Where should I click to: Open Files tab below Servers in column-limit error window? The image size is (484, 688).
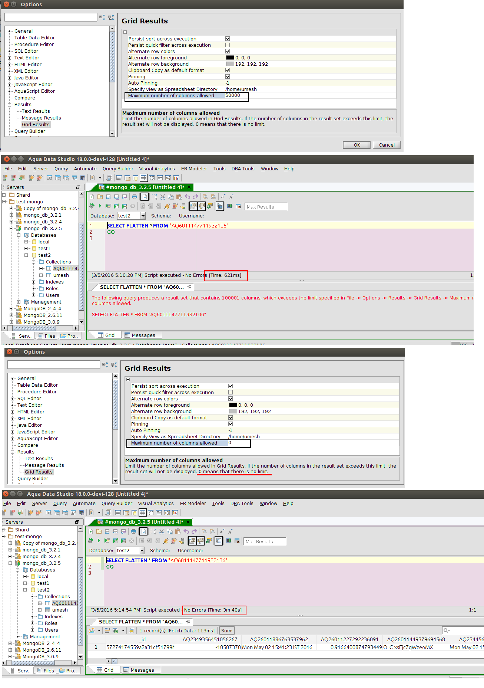pos(47,336)
